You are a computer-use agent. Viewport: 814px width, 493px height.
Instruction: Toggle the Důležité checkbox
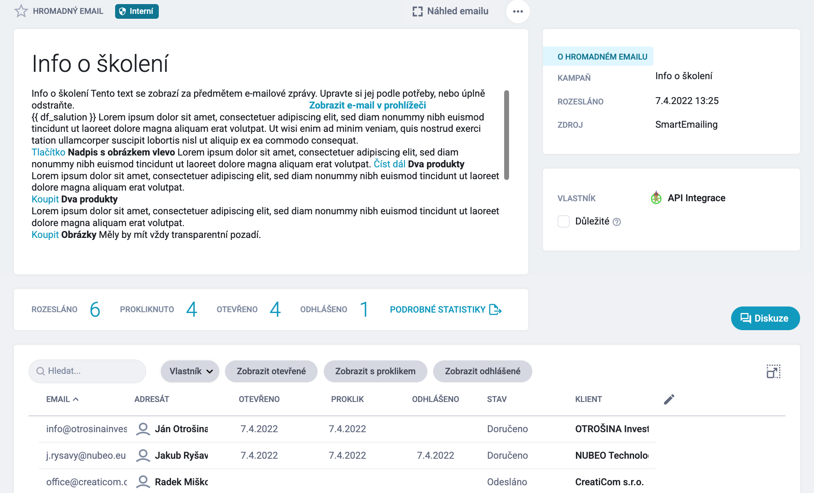563,221
